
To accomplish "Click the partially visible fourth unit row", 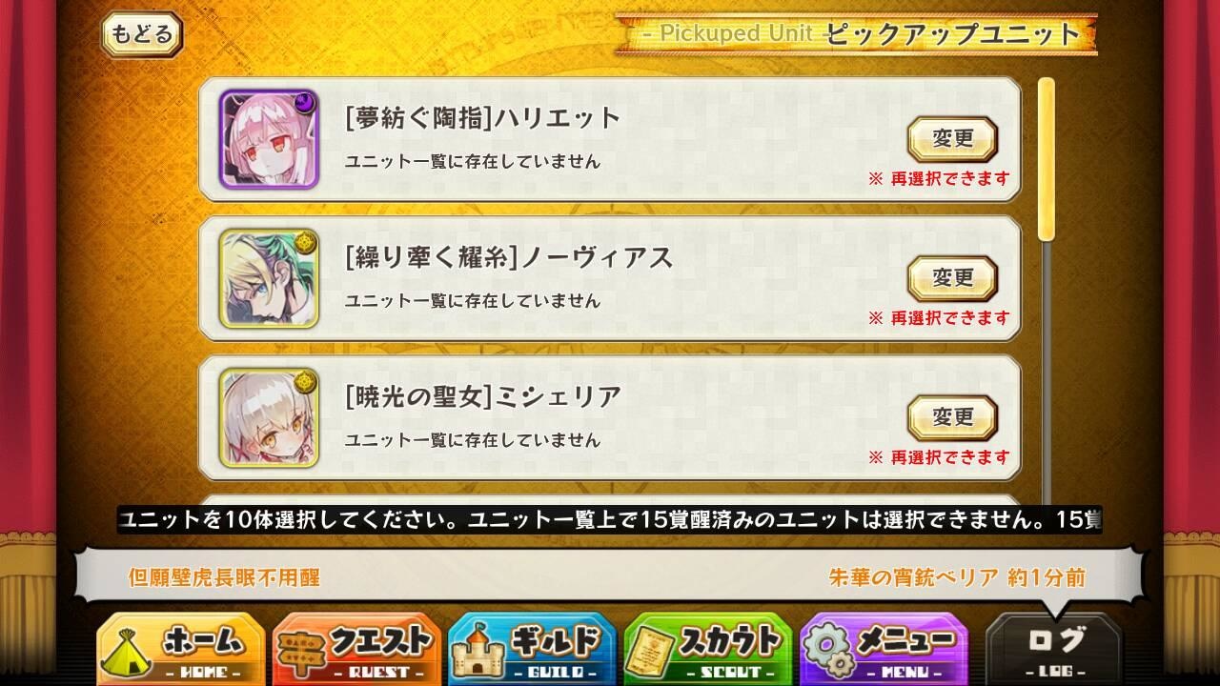I will 610,500.
